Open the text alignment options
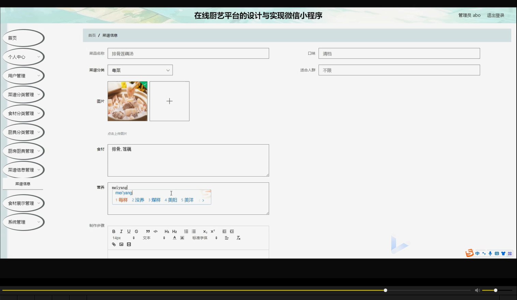The height and width of the screenshot is (300, 517). (226, 238)
